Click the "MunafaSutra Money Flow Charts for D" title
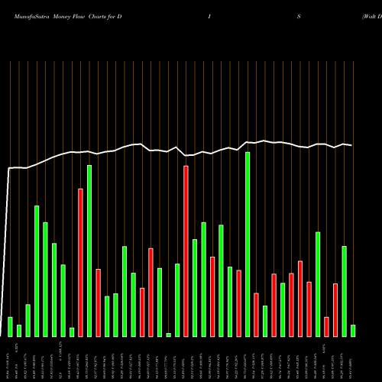The image size is (382, 382). (x=68, y=17)
